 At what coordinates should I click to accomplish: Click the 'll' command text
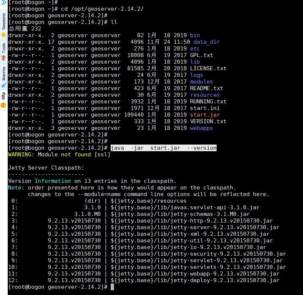coord(114,22)
